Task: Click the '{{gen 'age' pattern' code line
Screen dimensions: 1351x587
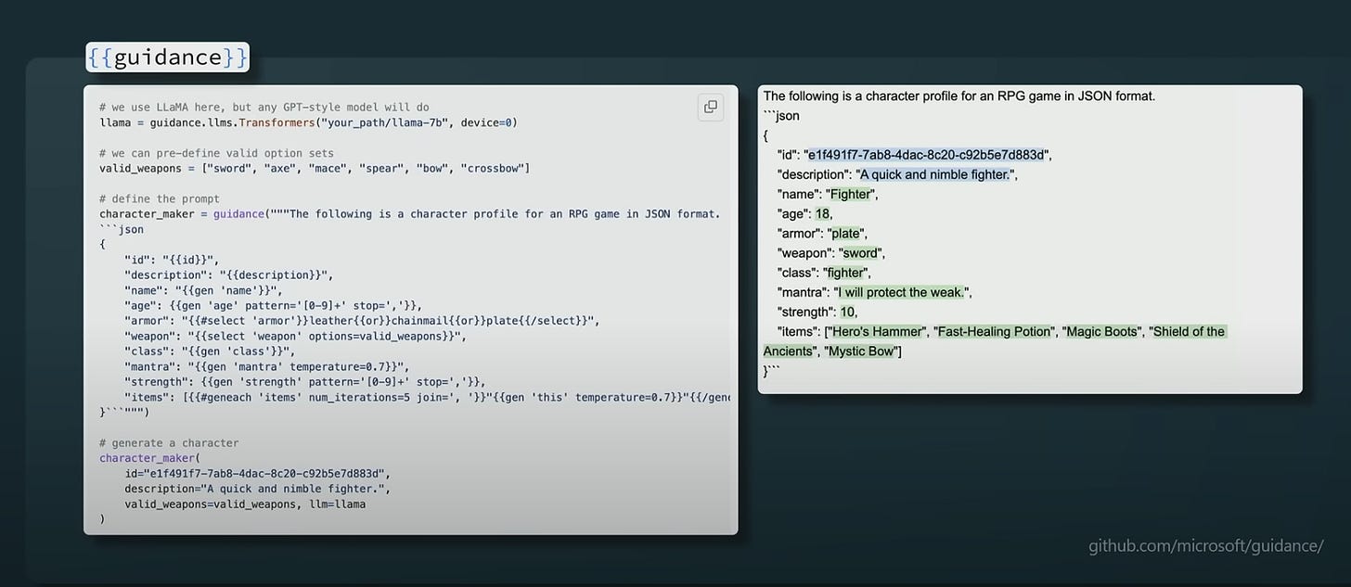Action: pos(274,305)
